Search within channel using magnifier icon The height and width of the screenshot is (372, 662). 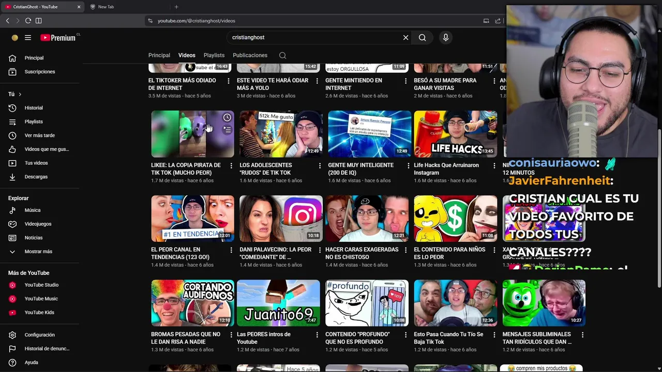282,55
